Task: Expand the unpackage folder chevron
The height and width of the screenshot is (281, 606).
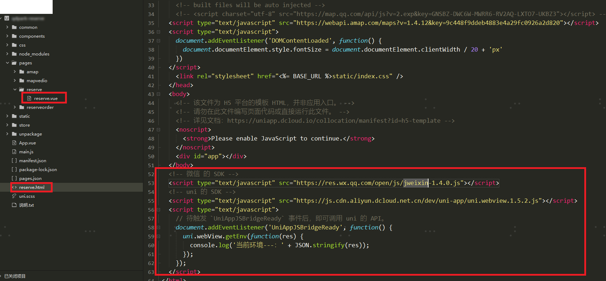Action: [x=7, y=134]
